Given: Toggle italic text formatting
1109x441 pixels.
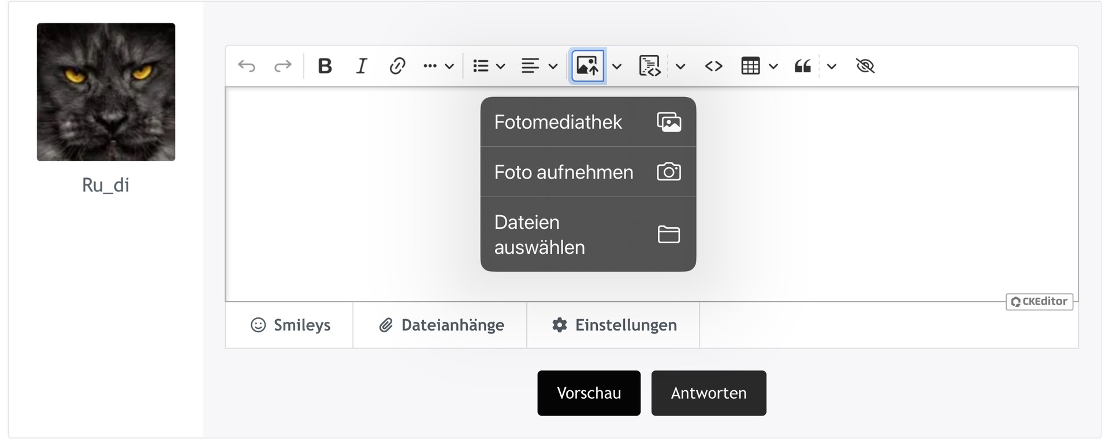Looking at the screenshot, I should click(x=362, y=66).
